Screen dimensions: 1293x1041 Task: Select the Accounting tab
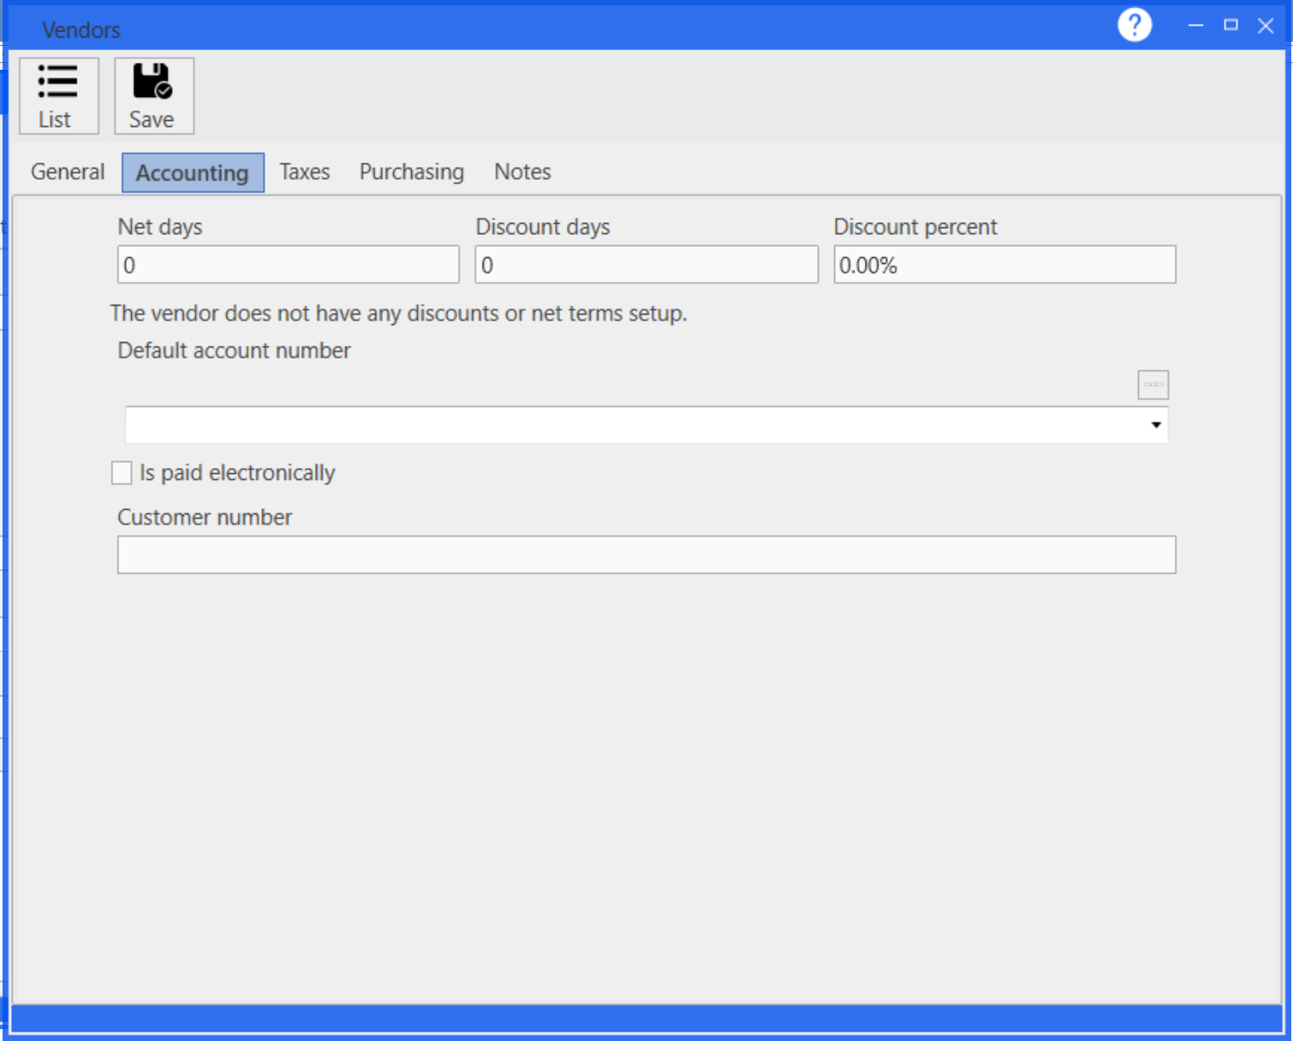pos(192,173)
